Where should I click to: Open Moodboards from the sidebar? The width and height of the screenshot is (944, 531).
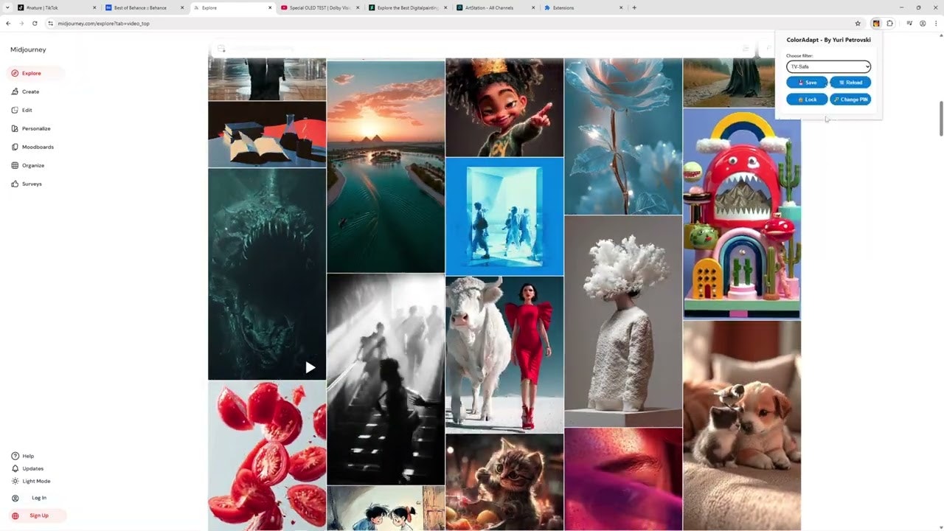pos(15,147)
